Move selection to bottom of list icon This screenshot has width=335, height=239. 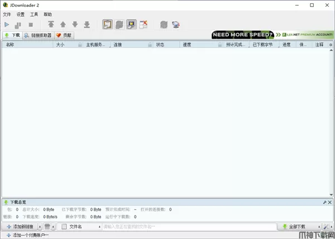tap(87, 25)
